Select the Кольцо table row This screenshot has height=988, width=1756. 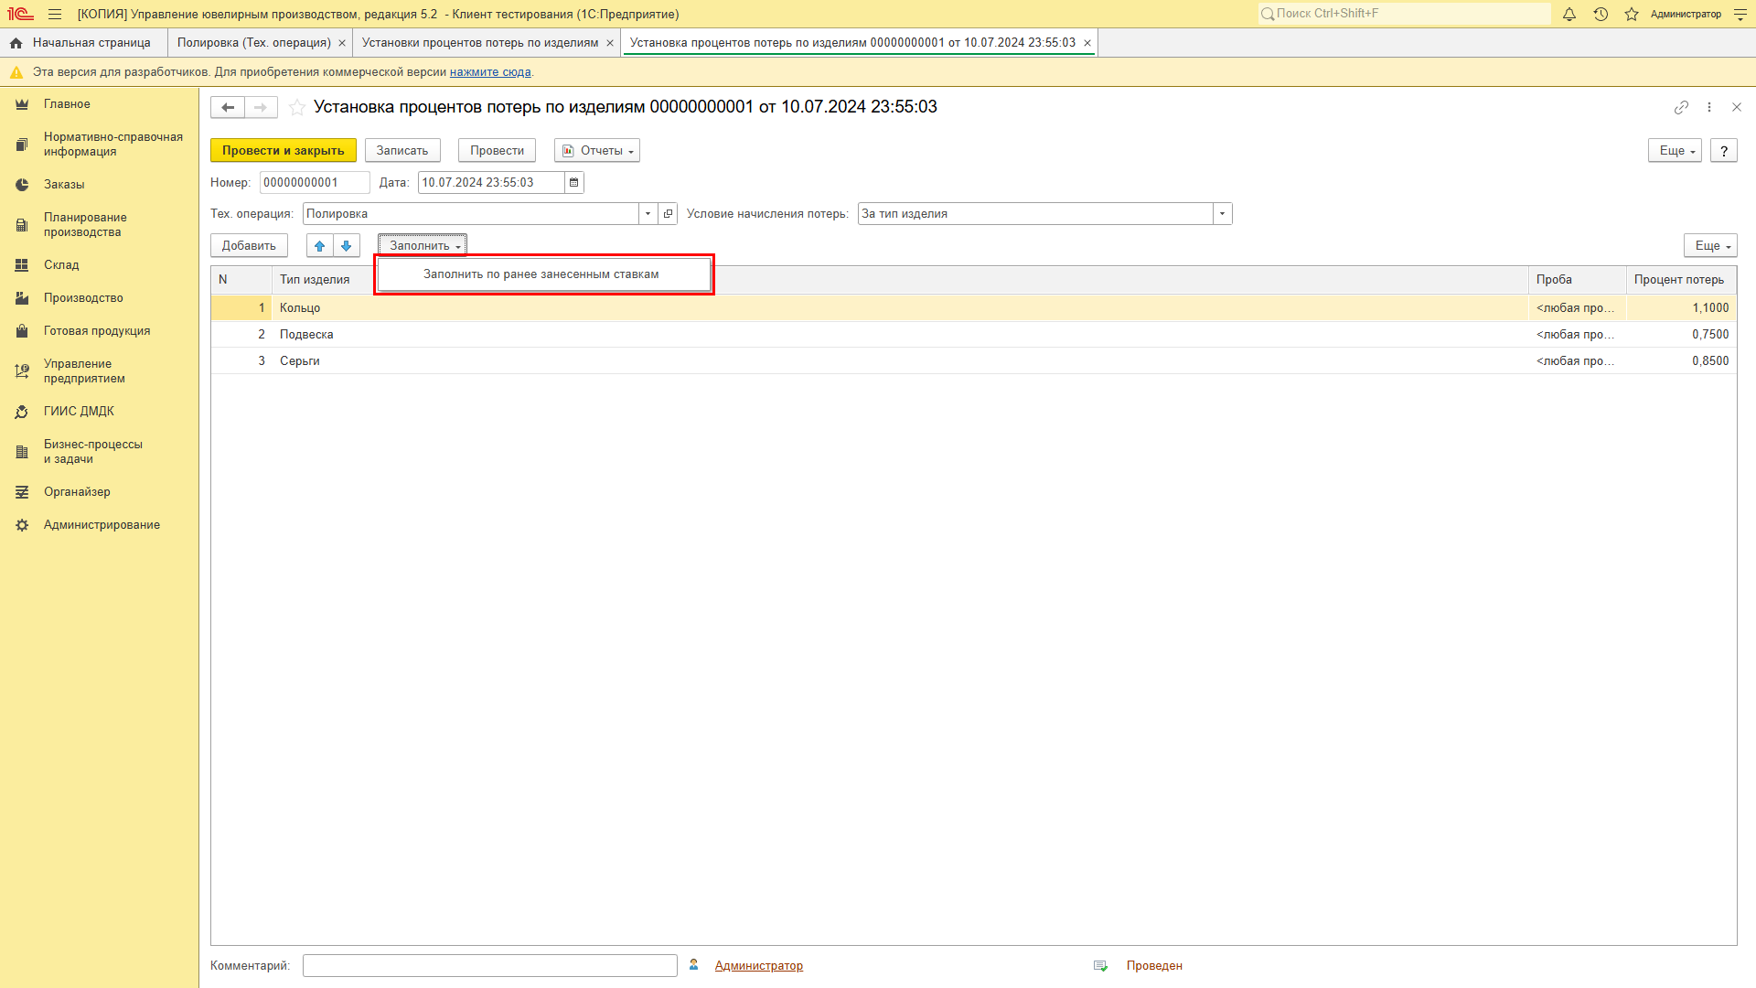tap(974, 308)
